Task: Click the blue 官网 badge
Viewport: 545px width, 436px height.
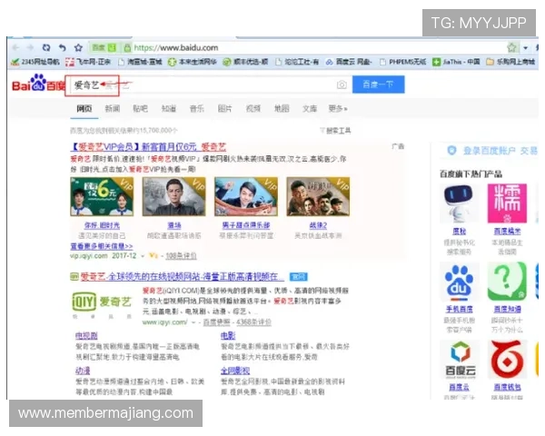Action: click(299, 277)
